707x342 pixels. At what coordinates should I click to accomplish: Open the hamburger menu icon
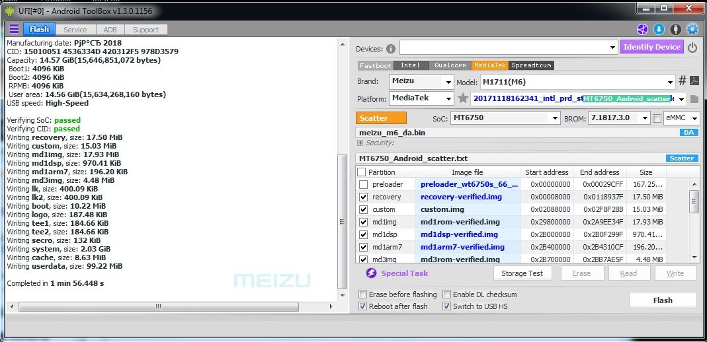[x=14, y=29]
